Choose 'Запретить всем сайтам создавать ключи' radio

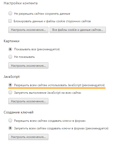[x=10, y=128]
